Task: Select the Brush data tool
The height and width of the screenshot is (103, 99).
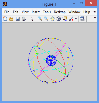Action: tap(71, 19)
